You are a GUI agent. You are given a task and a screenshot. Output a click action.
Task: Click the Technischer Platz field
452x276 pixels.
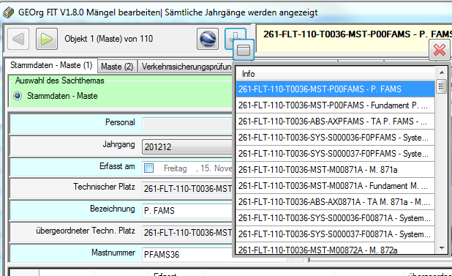click(187, 189)
